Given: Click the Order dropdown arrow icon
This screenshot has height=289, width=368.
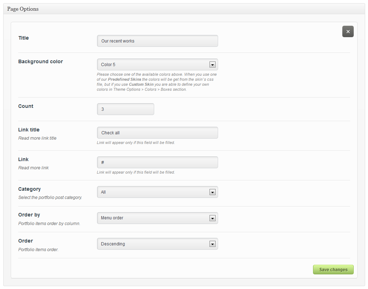Looking at the screenshot, I should pos(212,244).
